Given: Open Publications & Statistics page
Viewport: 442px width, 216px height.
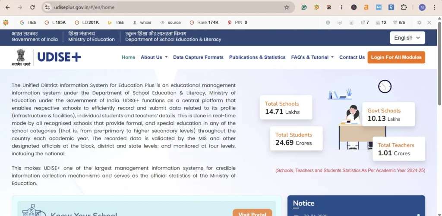Looking at the screenshot, I should (x=257, y=57).
